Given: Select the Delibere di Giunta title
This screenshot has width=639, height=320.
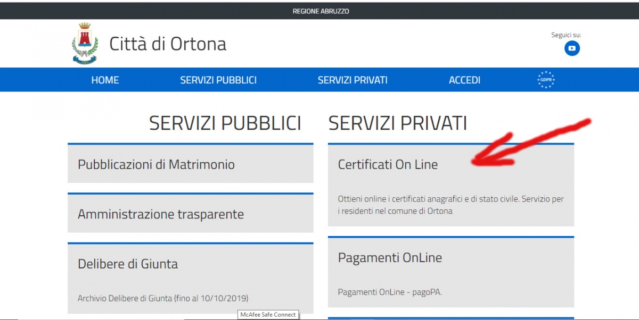Looking at the screenshot, I should 128,264.
